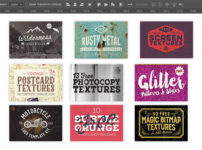Viewport: 202px width, 150px height.
Task: Click Align vertical centers icon
Action: pos(106,4)
